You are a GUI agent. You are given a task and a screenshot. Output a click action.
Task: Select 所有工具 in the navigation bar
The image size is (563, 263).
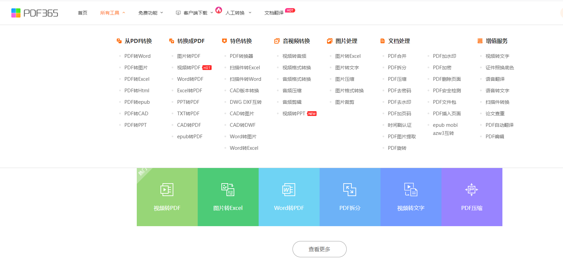(110, 13)
